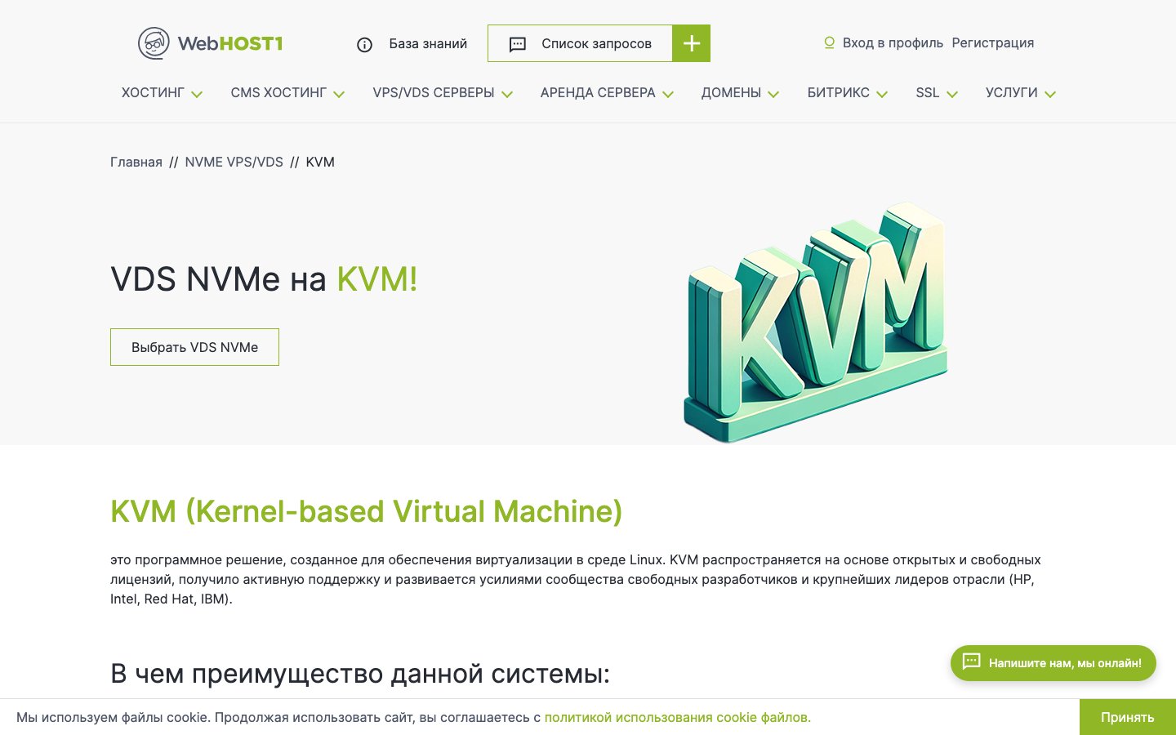
Task: Open the cookie policy link
Action: point(678,717)
